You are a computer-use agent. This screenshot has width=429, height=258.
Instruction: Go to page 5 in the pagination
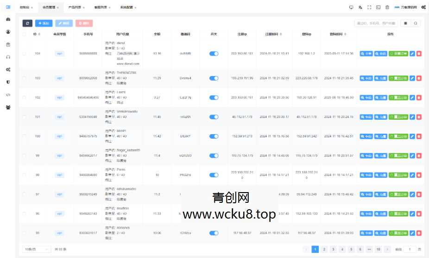(x=351, y=249)
